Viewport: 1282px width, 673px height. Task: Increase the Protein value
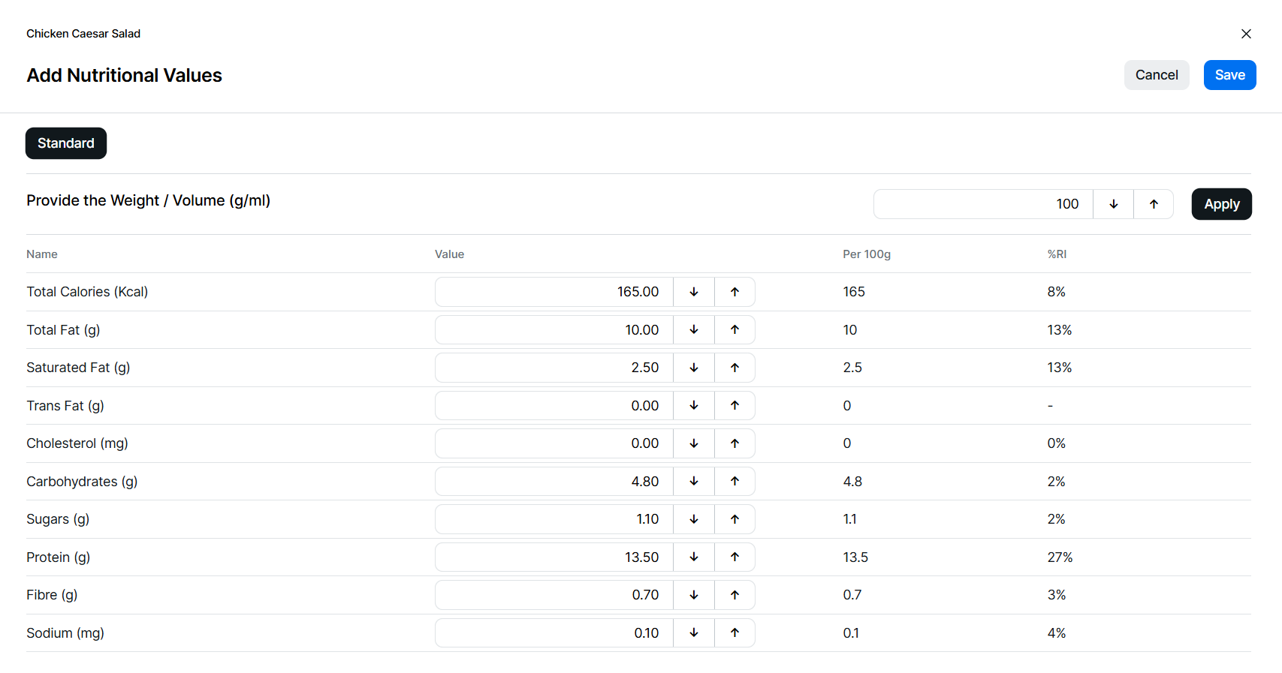[x=735, y=557]
